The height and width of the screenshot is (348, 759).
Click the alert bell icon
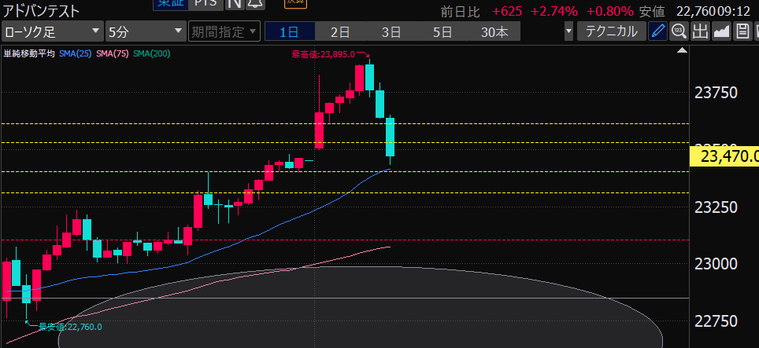click(x=254, y=4)
